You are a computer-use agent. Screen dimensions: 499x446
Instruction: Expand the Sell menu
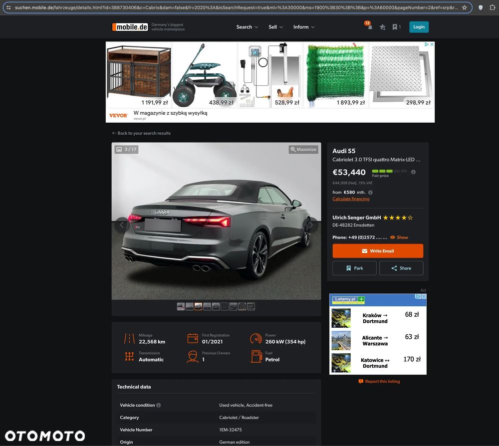coord(275,27)
